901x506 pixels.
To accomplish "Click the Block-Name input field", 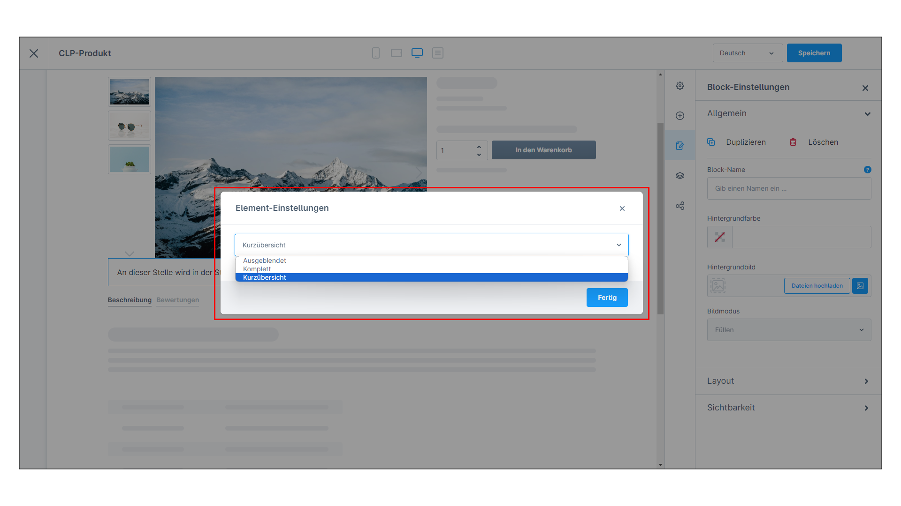I will 789,188.
